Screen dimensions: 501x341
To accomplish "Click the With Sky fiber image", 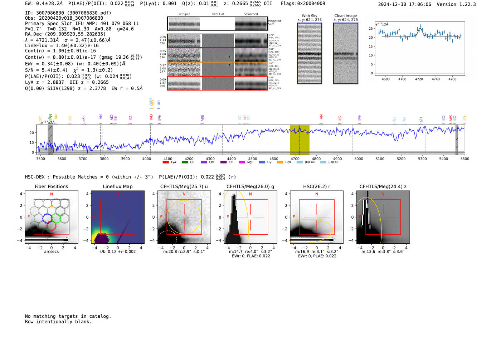I will (x=310, y=53).
